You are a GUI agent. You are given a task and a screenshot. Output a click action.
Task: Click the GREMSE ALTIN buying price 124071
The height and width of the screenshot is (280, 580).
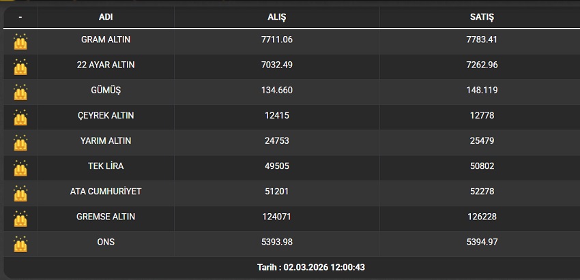coord(277,217)
